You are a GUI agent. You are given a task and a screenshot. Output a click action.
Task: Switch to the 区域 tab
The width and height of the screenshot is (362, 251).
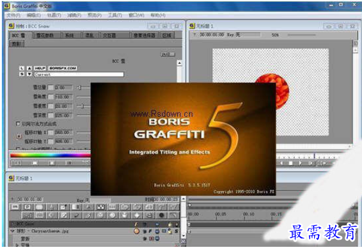click(x=167, y=35)
